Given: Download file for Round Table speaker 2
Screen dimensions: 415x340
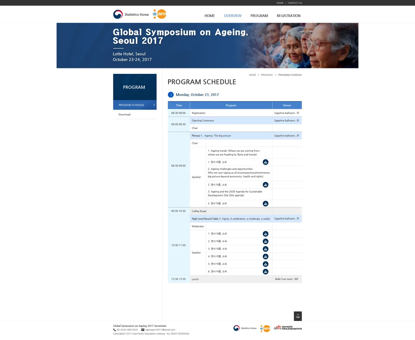Looking at the screenshot, I should pyautogui.click(x=266, y=241).
